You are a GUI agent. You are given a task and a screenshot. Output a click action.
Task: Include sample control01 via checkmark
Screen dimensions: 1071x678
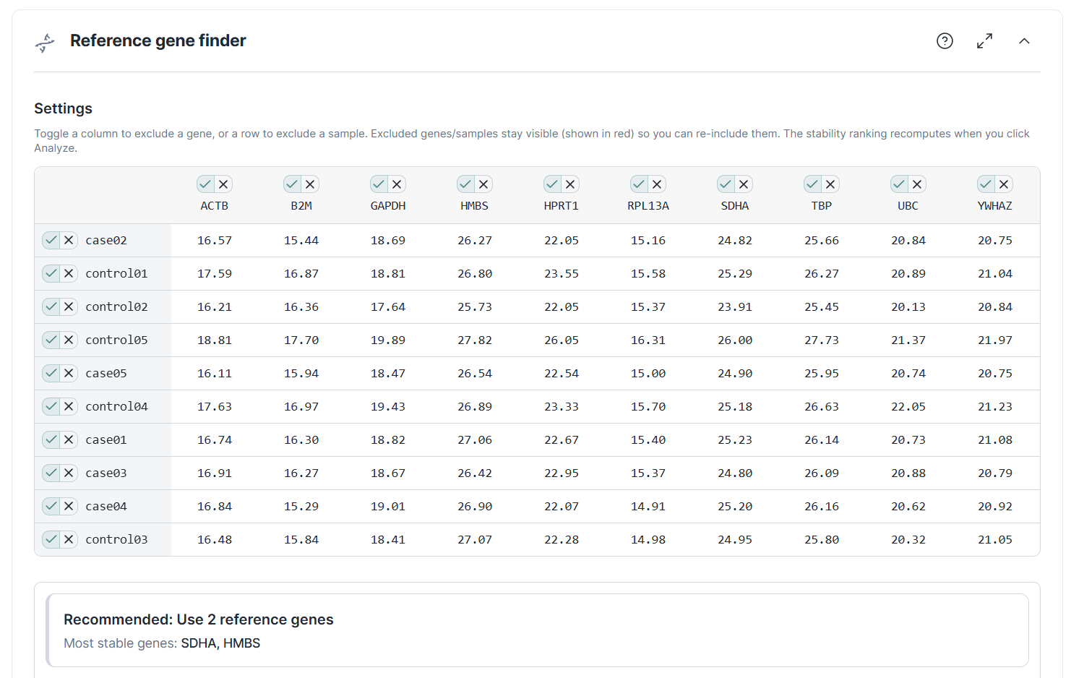[x=51, y=273]
